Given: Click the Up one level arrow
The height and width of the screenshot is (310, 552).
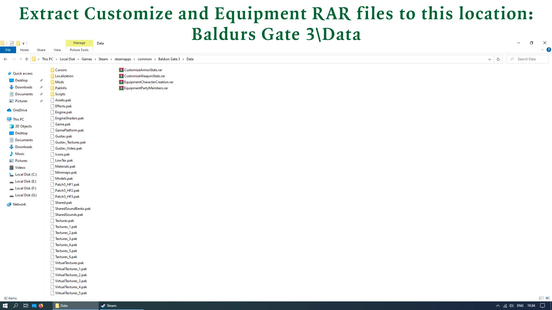Looking at the screenshot, I should tap(27, 59).
